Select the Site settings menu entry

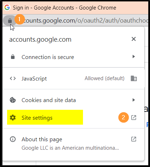(73, 118)
